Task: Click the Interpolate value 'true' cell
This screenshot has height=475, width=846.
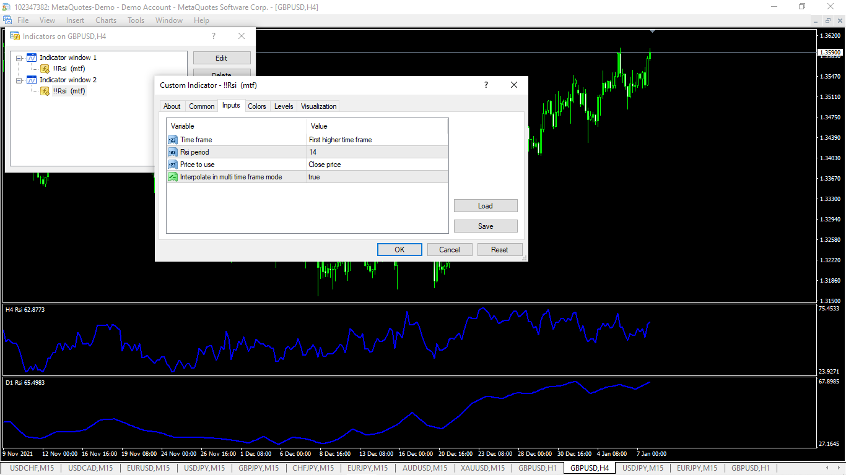Action: 377,177
